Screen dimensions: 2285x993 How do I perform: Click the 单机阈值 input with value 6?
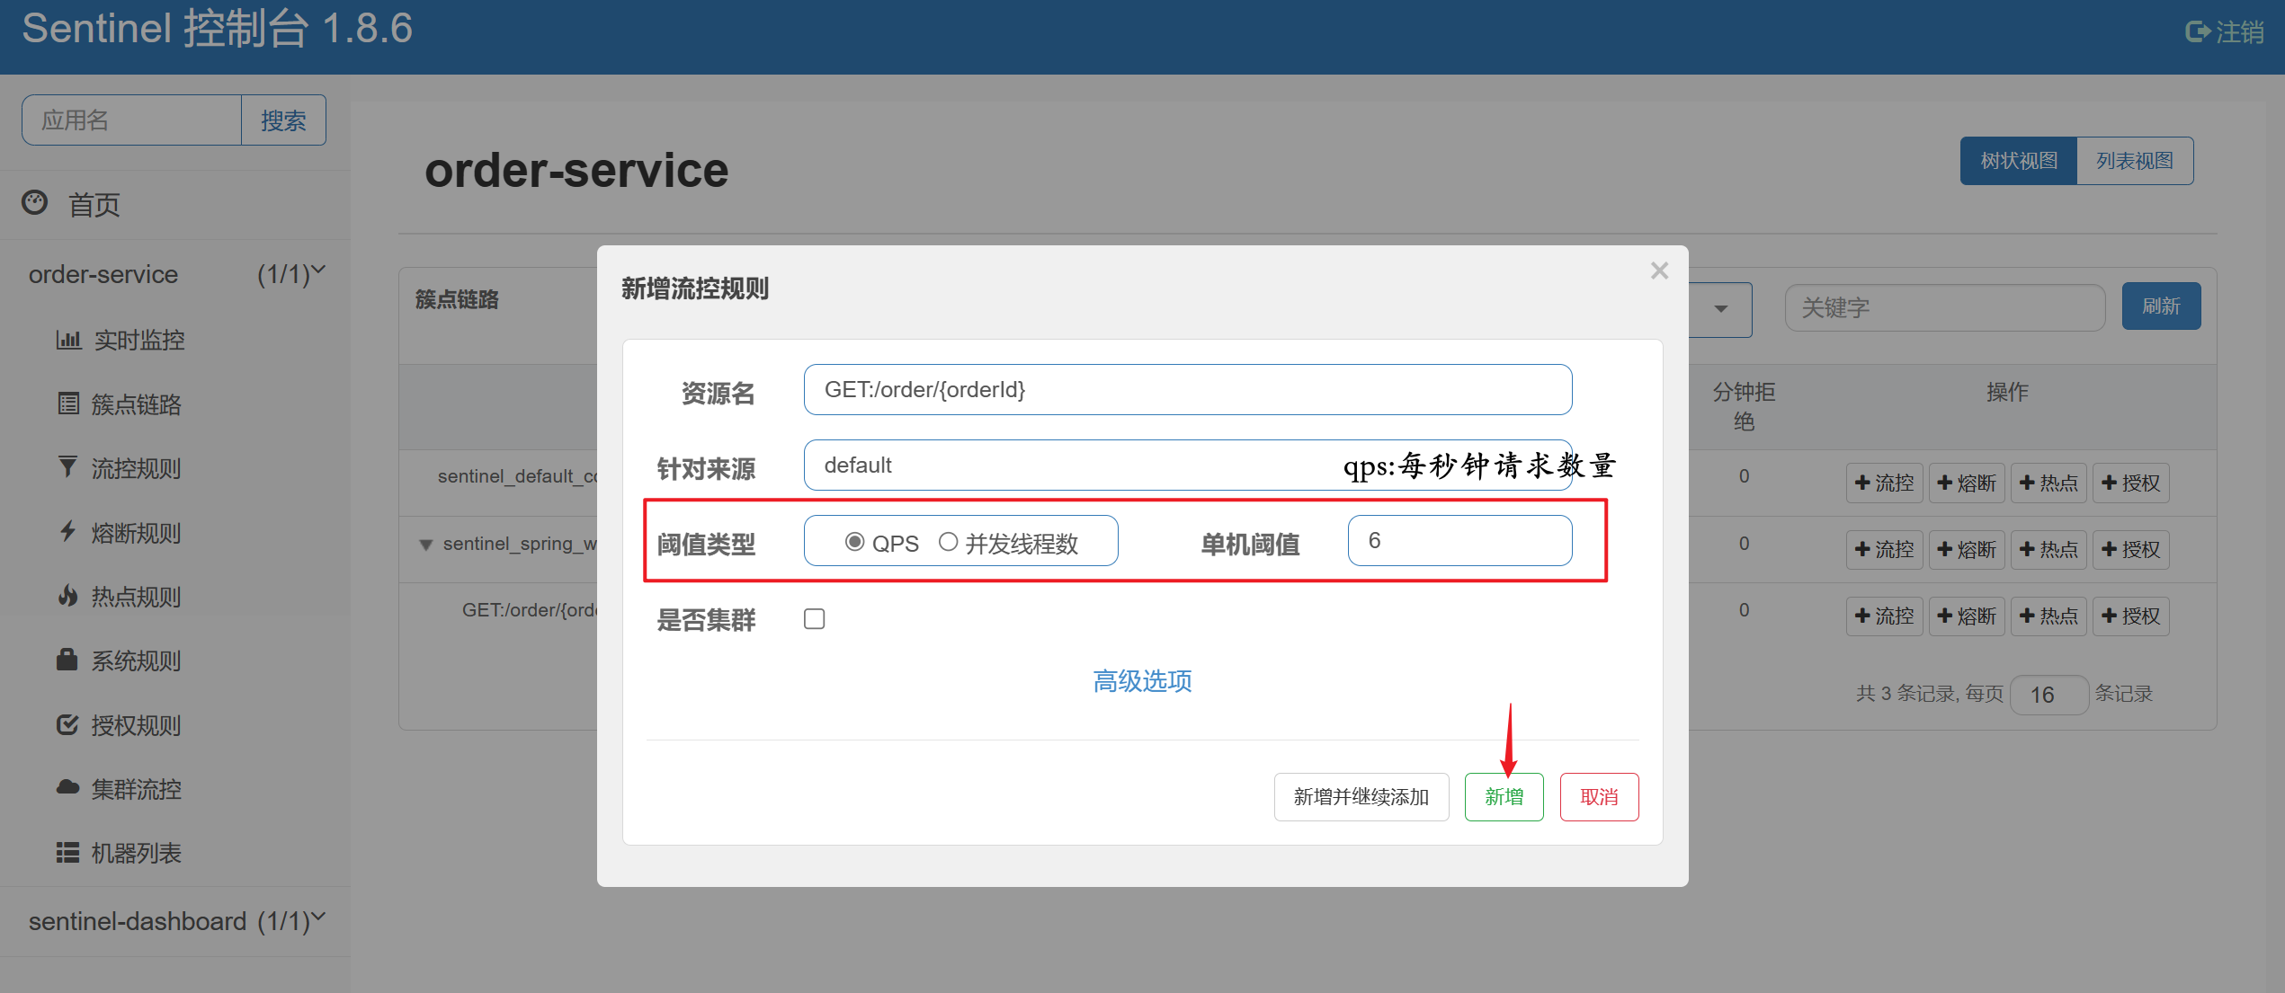(1459, 540)
